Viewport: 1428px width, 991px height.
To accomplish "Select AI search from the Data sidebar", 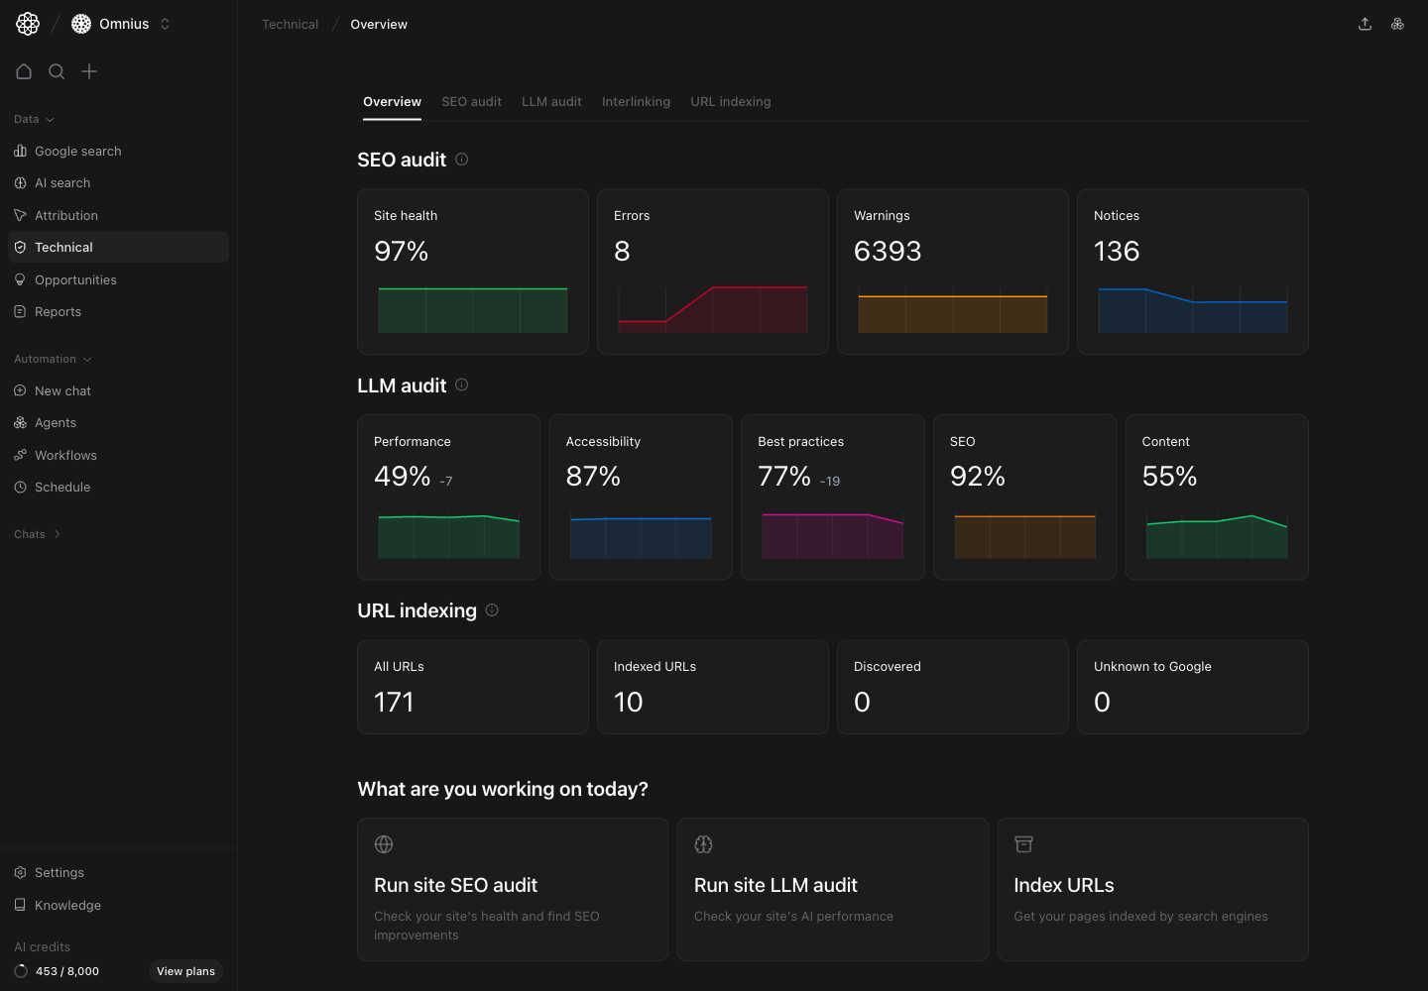I will 62,182.
